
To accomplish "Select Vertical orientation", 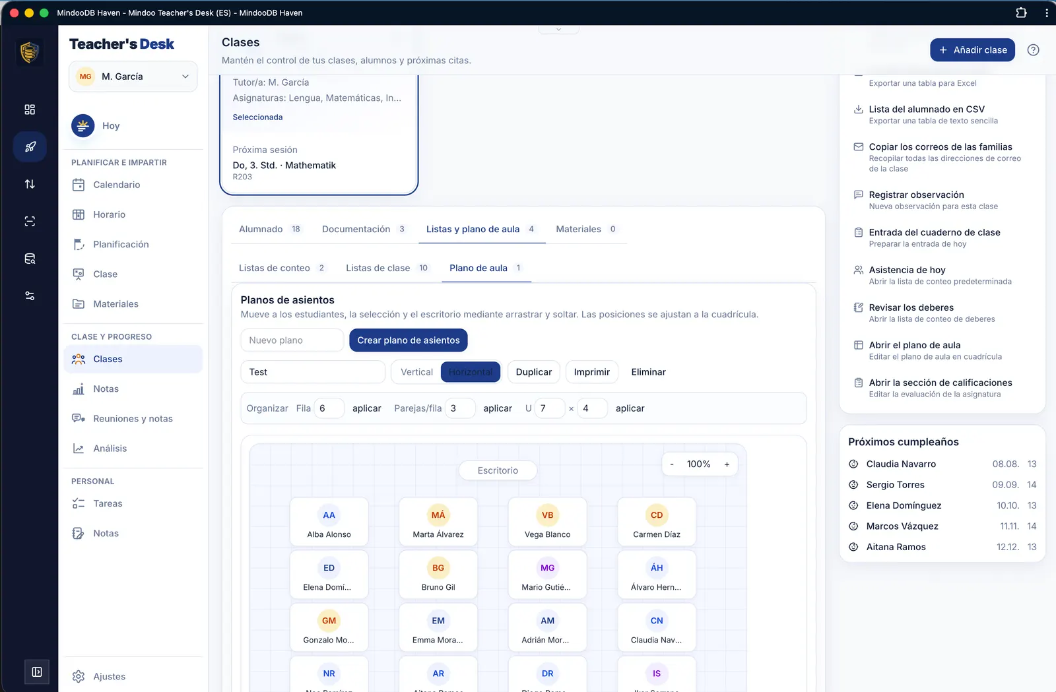I will click(416, 372).
